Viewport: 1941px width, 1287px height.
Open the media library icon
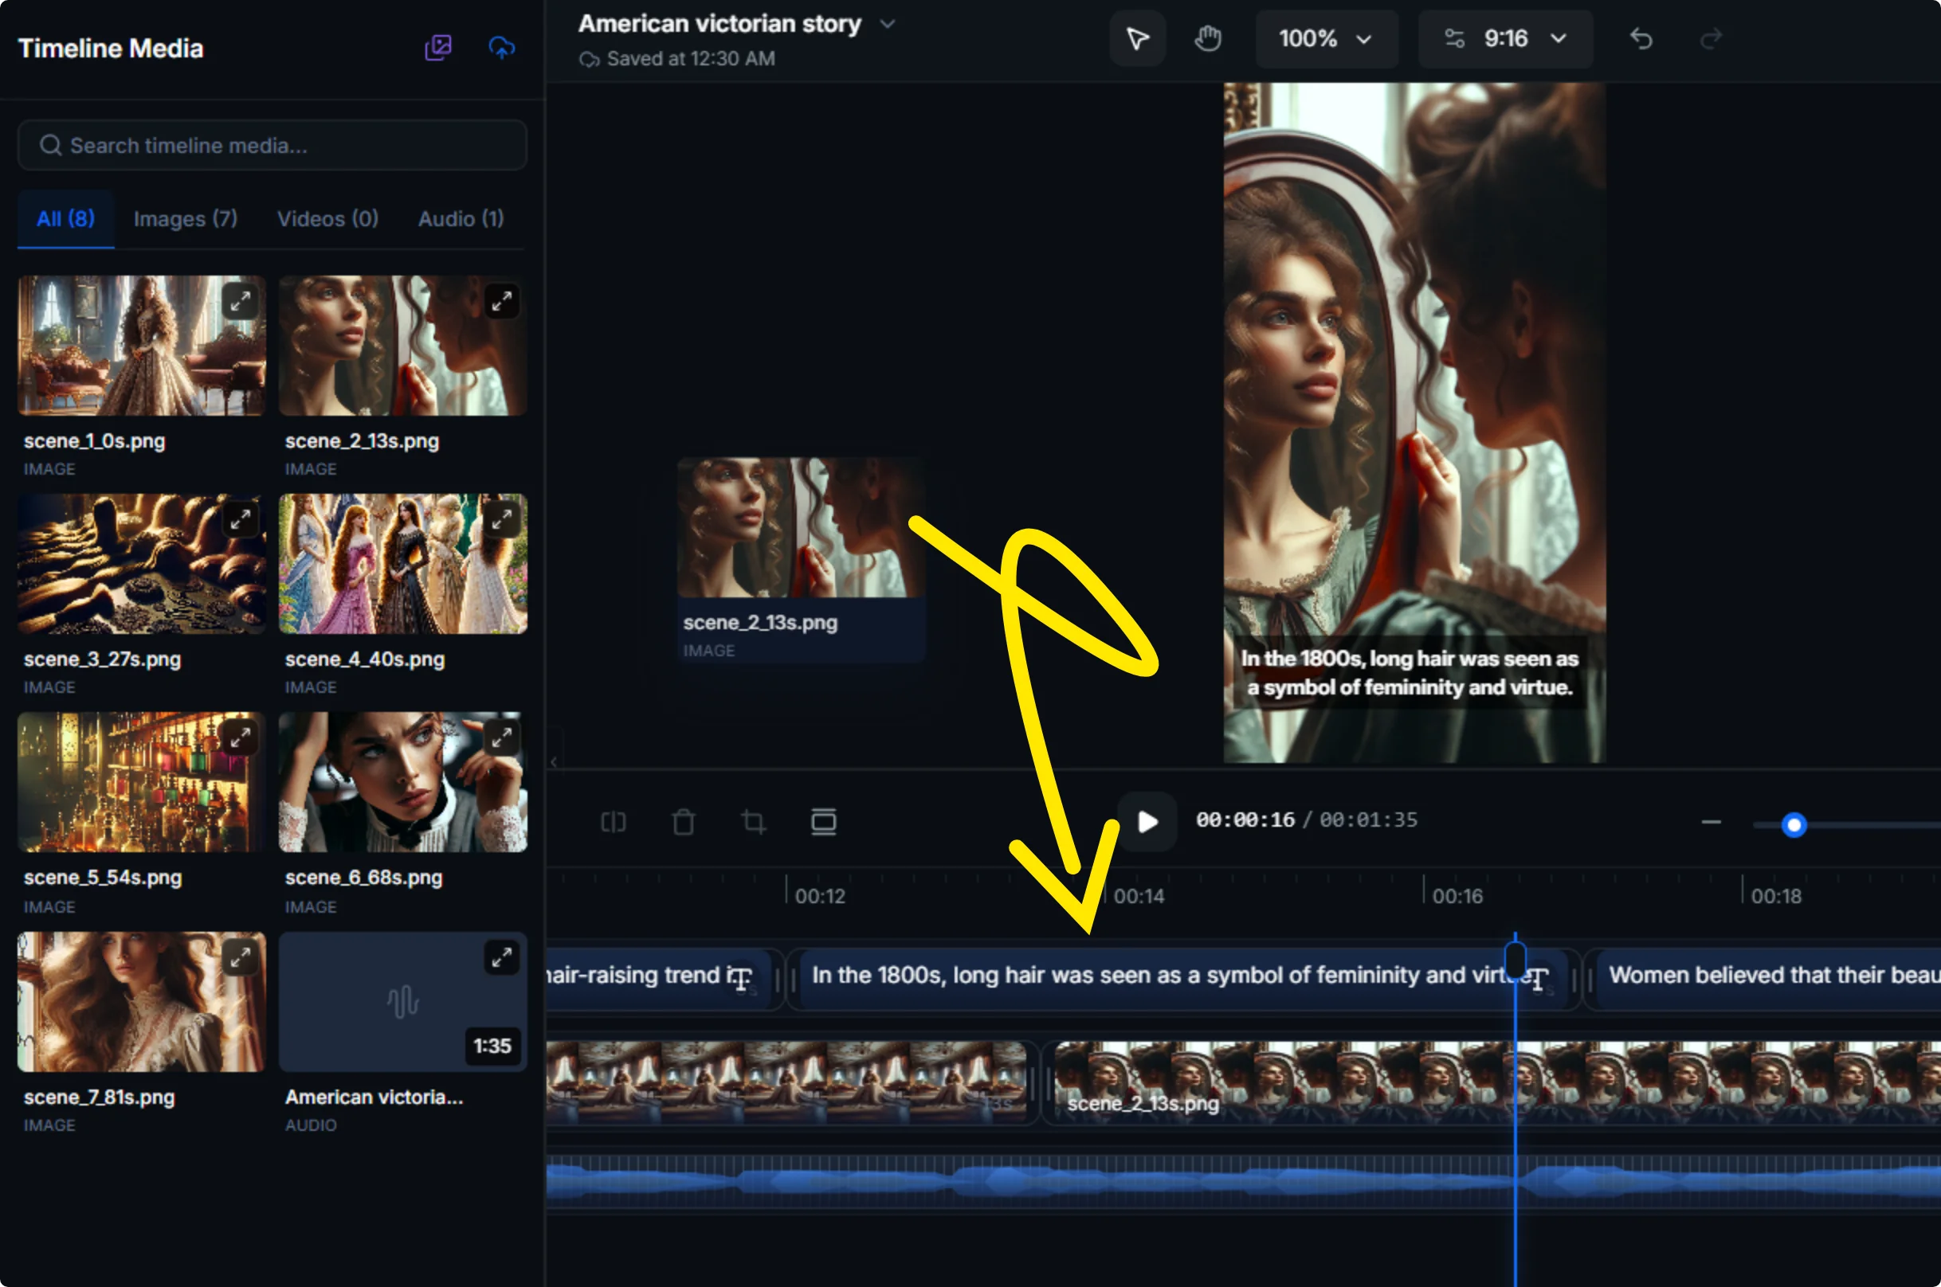[438, 48]
